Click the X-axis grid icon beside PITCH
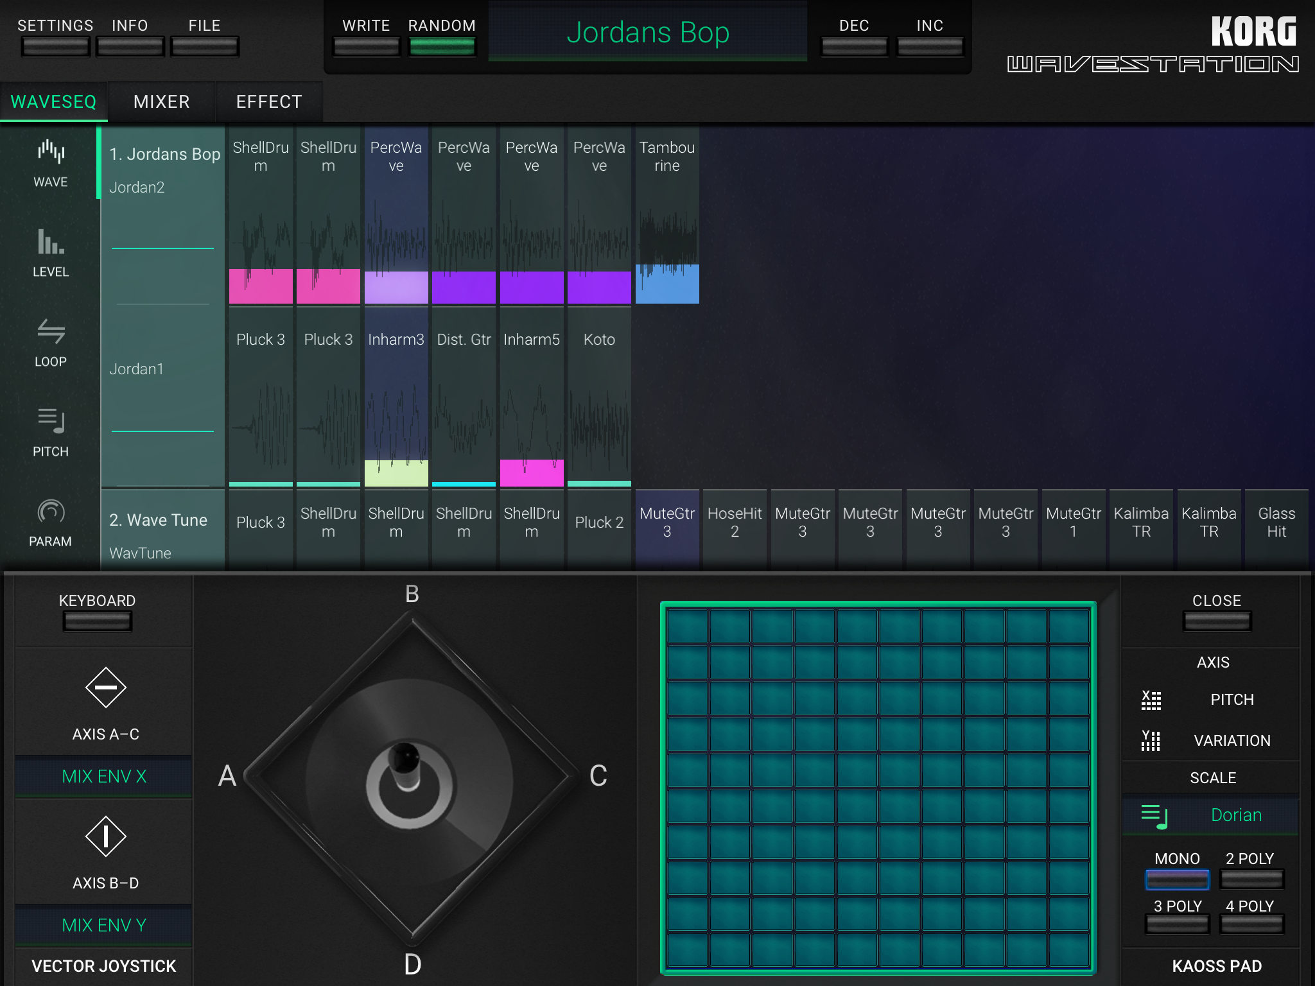This screenshot has height=986, width=1315. 1151,700
